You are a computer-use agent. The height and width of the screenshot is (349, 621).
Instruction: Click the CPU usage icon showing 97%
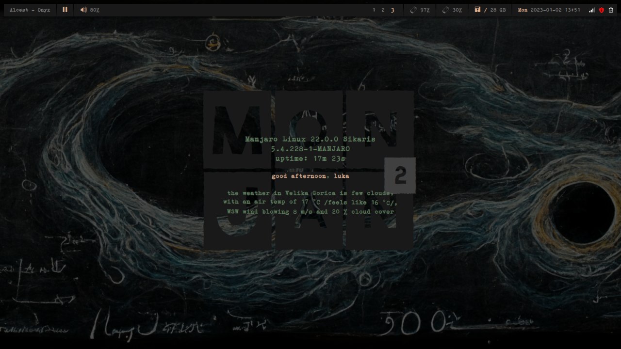(x=414, y=10)
